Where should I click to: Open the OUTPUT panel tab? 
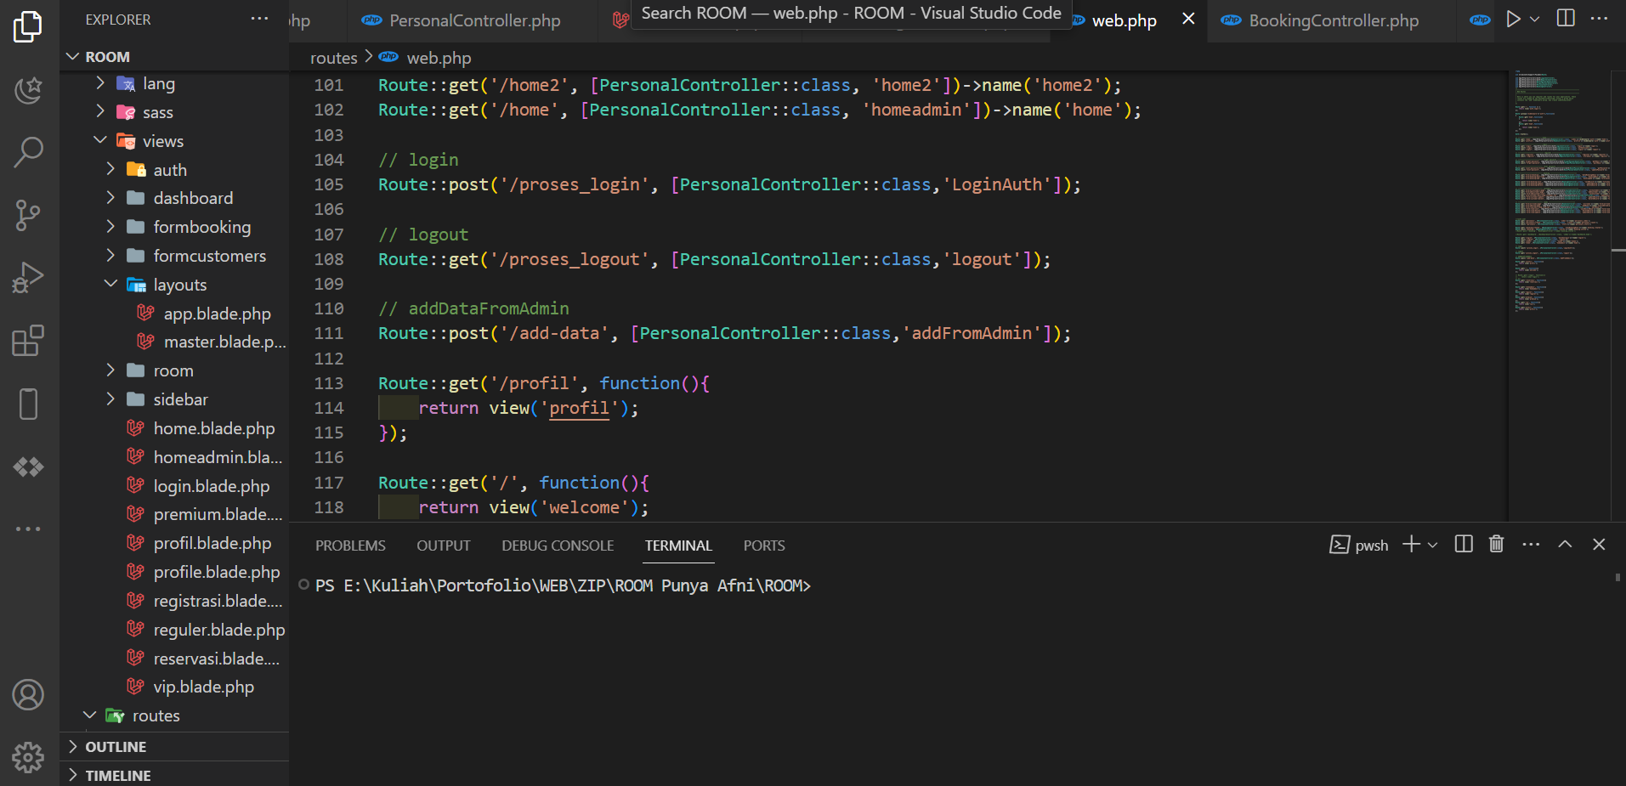pos(443,546)
